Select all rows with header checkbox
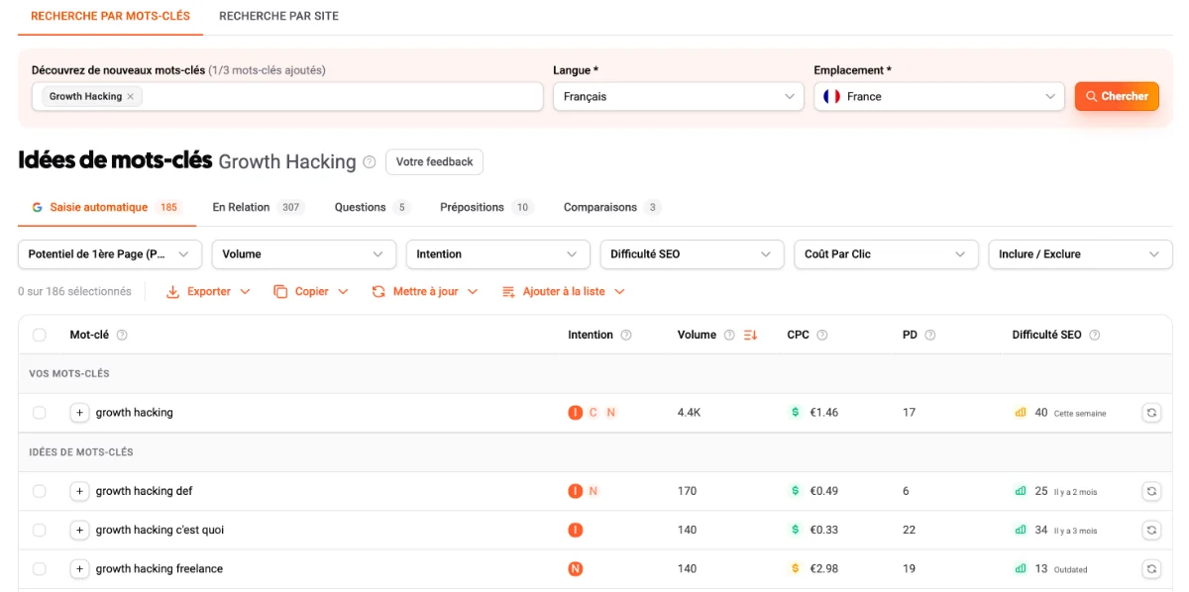This screenshot has width=1189, height=592. coord(40,336)
